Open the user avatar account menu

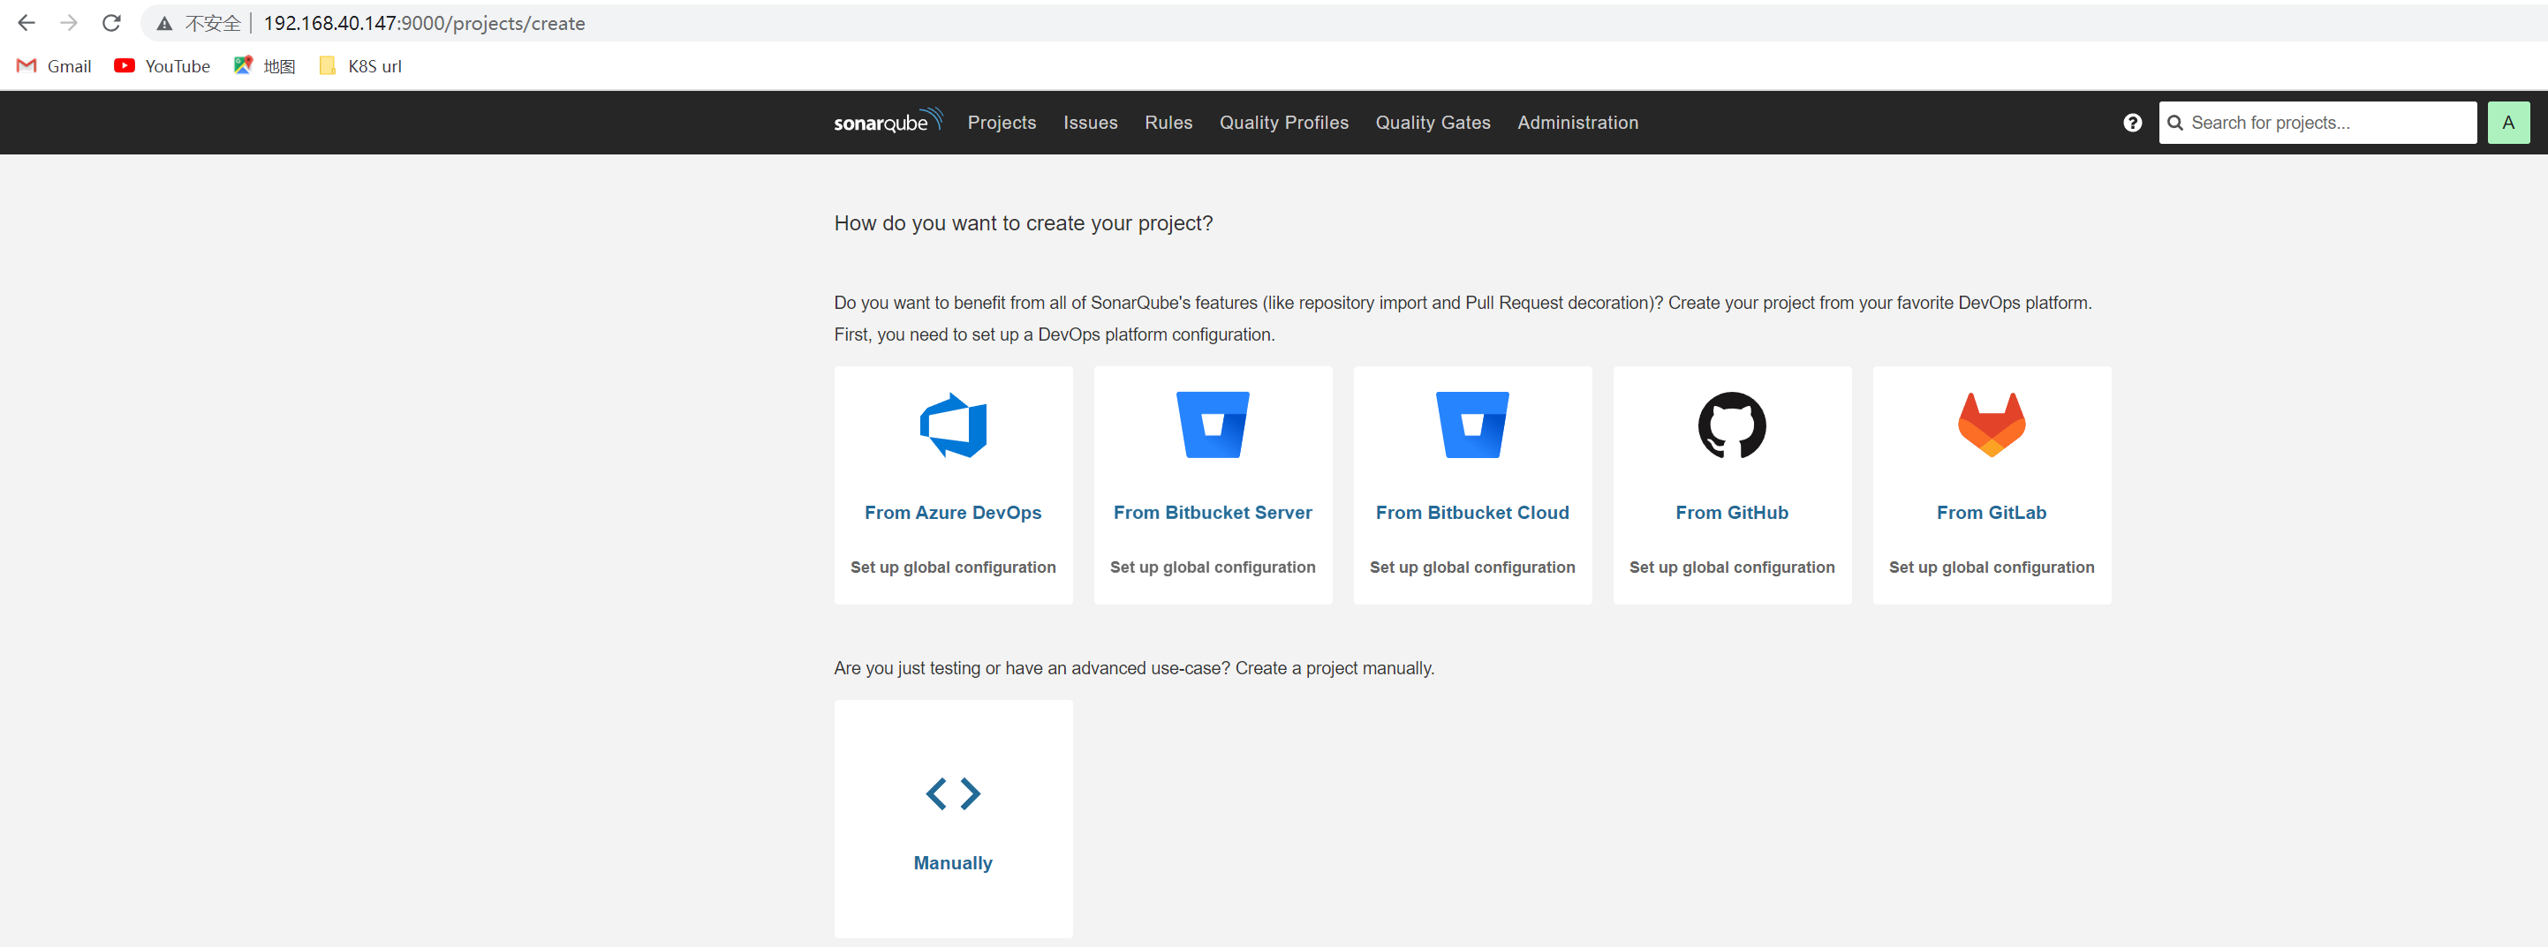click(2507, 123)
